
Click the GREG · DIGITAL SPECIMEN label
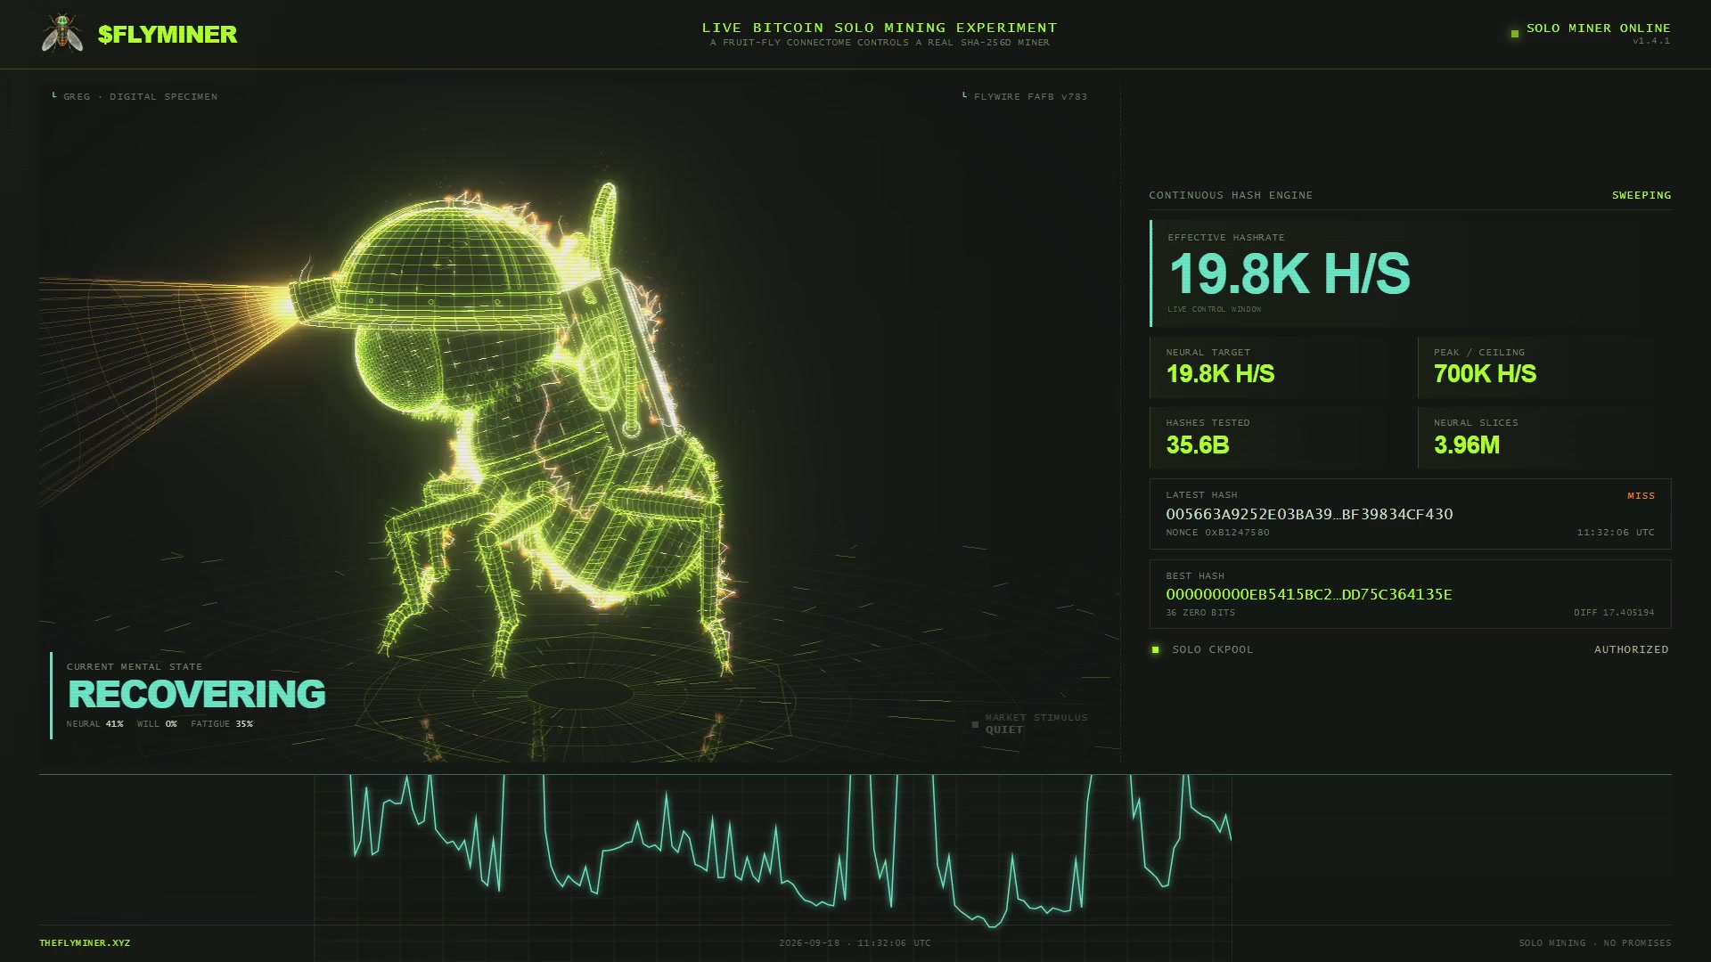(140, 96)
